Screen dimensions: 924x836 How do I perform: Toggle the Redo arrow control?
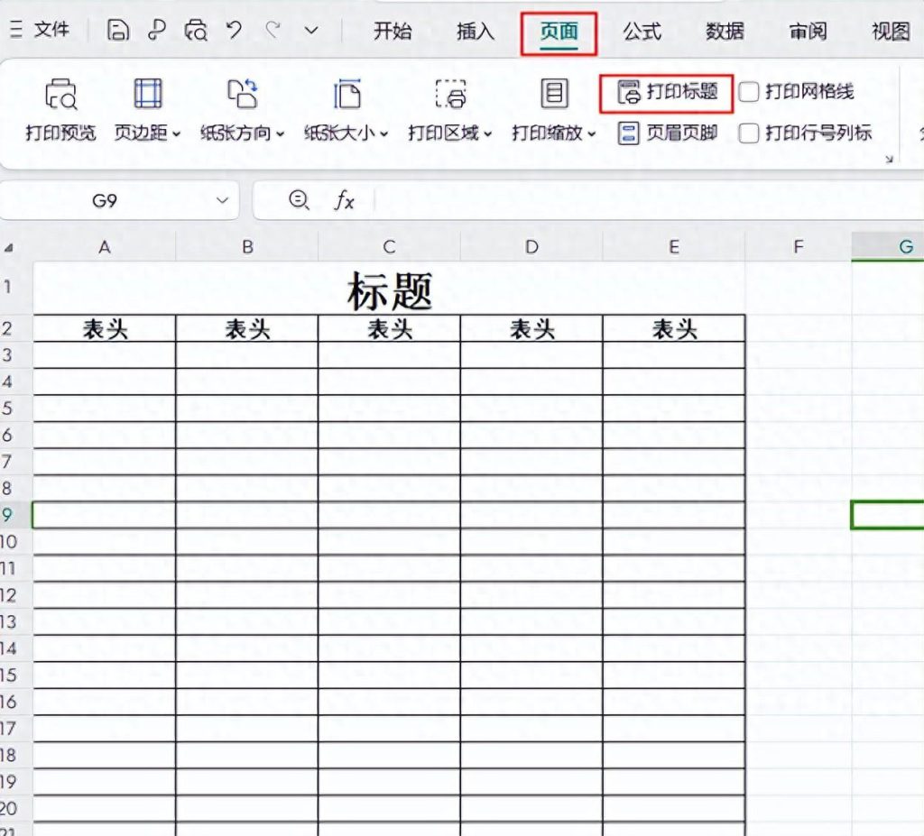[272, 30]
